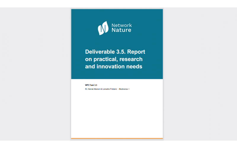Click the Network Nature leaf logo icon
This screenshot has width=237, height=148.
(x=103, y=28)
